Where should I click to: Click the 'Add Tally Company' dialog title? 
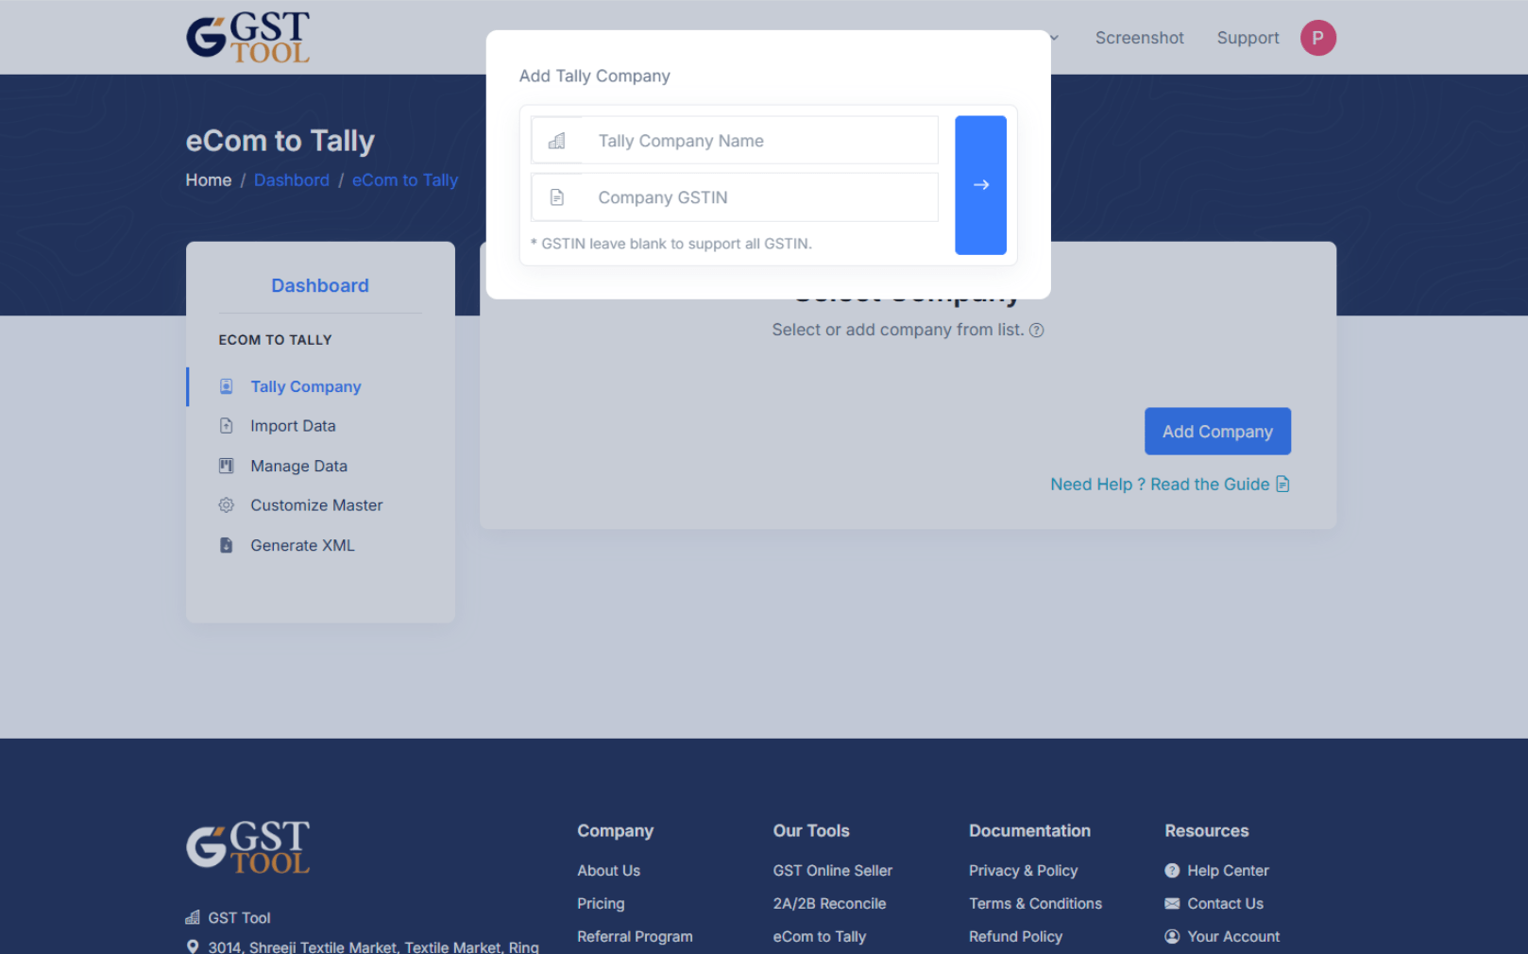coord(594,76)
